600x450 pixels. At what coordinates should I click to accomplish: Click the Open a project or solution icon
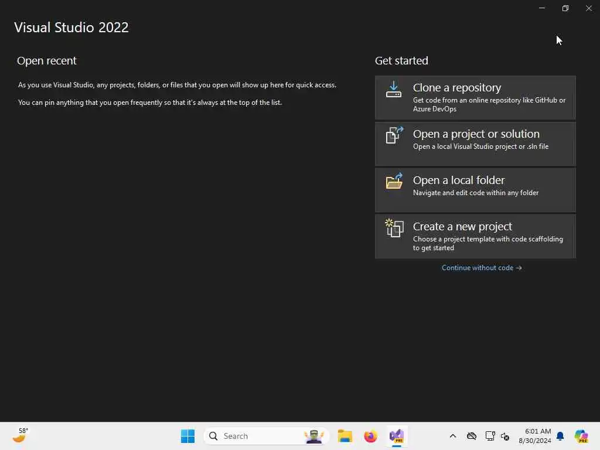[x=394, y=135]
